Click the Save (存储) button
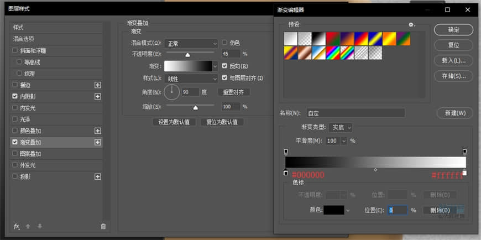The image size is (481, 240). point(453,76)
